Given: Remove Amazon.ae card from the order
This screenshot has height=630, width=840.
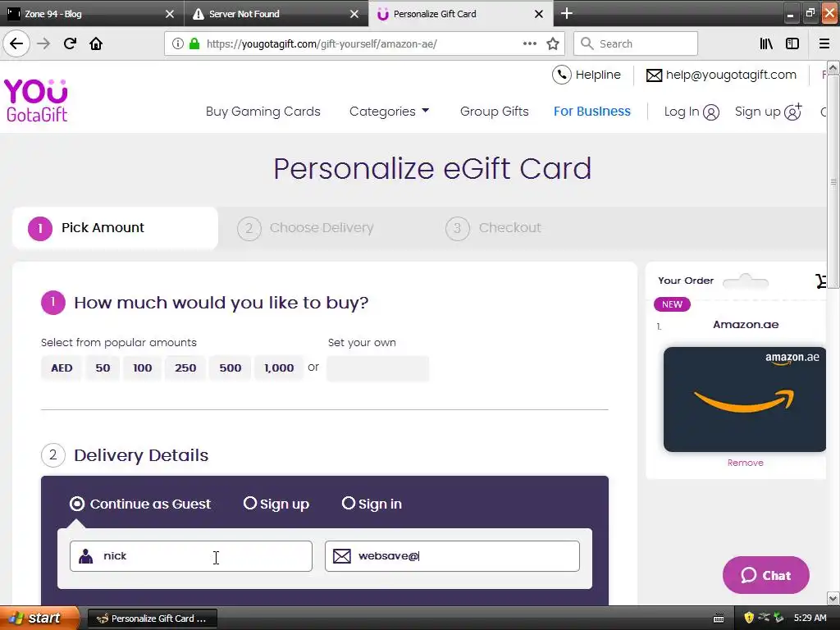Looking at the screenshot, I should coord(745,463).
